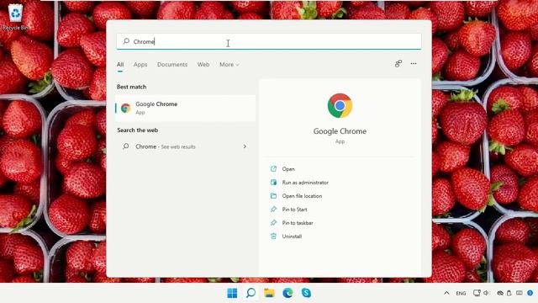Choose Open file location
This screenshot has height=303, width=538.
pos(302,196)
